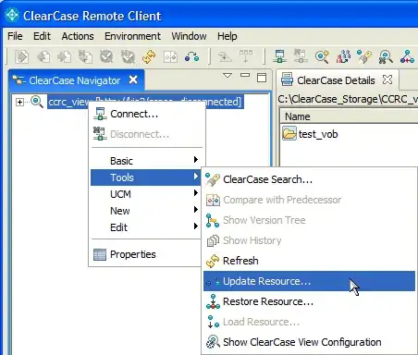Expand the ccrc_view tree node
418x355 pixels.
click(19, 102)
